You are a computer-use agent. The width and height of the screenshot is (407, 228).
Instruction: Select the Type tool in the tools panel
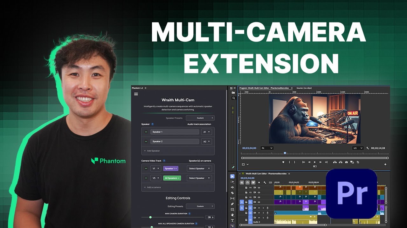click(x=232, y=220)
